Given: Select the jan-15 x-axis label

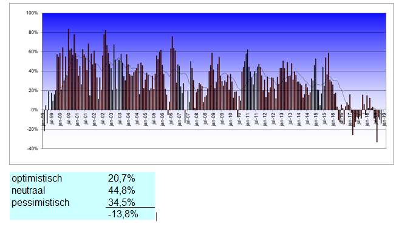Looking at the screenshot, I should pyautogui.click(x=316, y=119).
